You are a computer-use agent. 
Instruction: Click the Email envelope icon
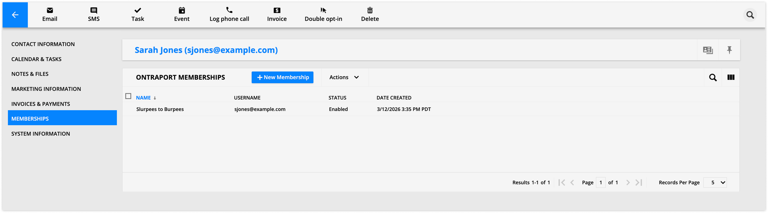click(x=50, y=11)
